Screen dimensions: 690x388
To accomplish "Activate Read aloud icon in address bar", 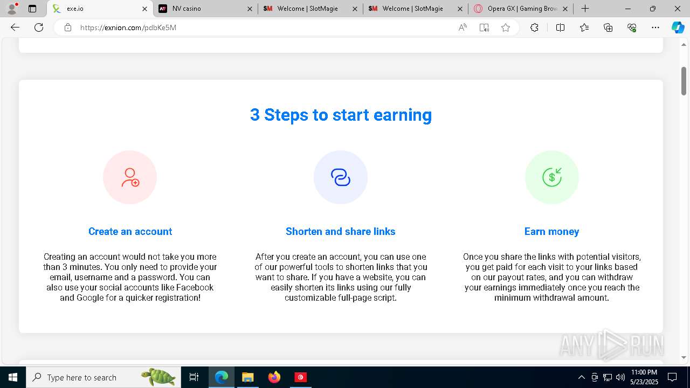I will (x=463, y=27).
